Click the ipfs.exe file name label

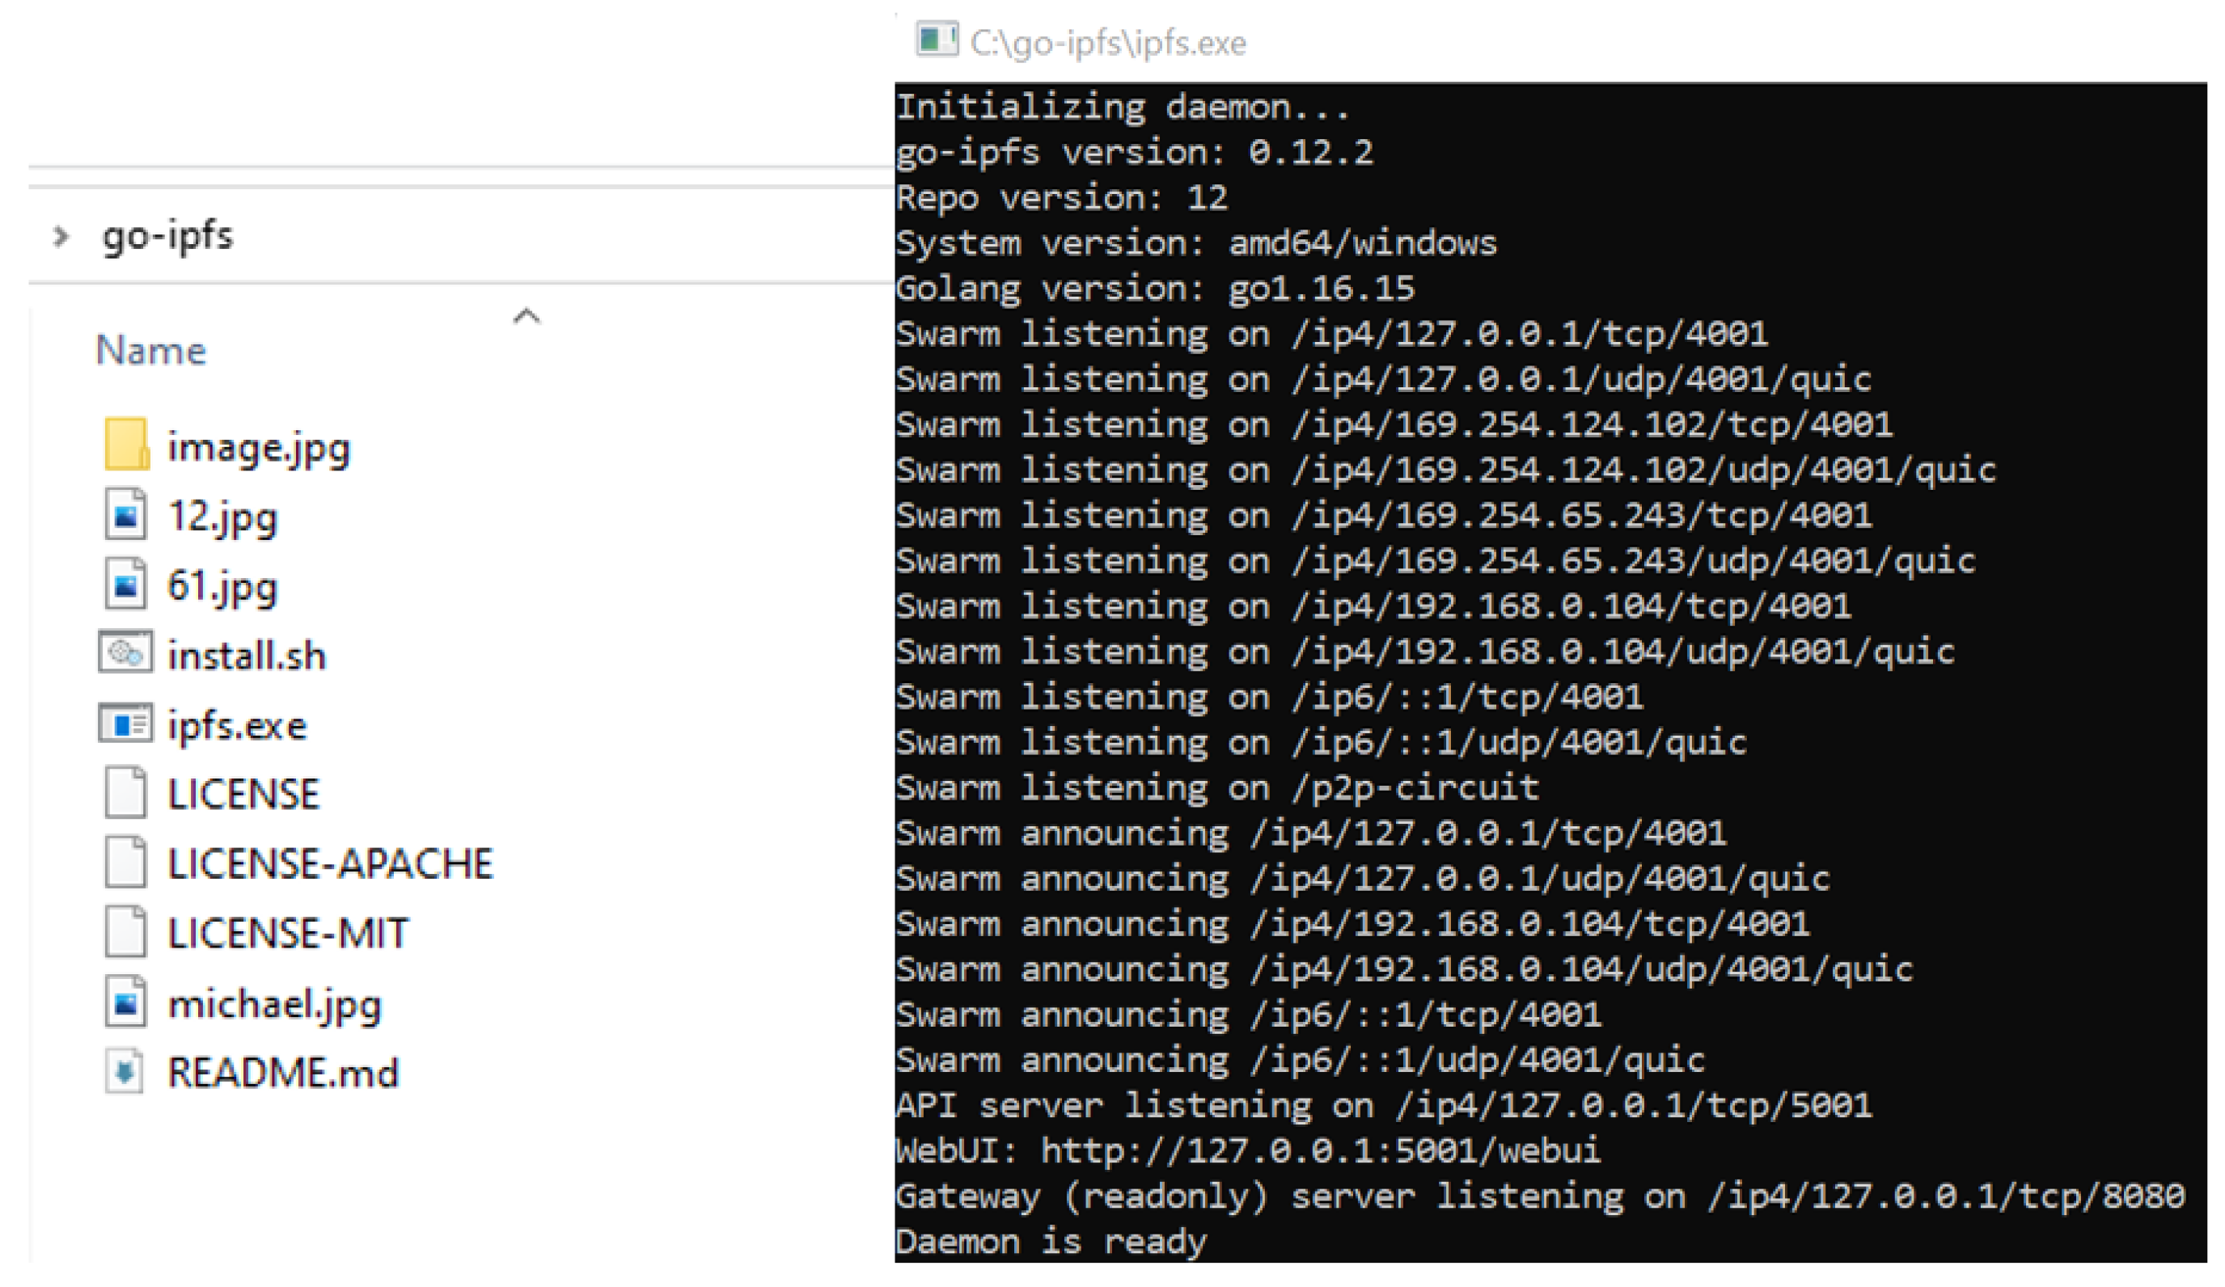click(237, 726)
